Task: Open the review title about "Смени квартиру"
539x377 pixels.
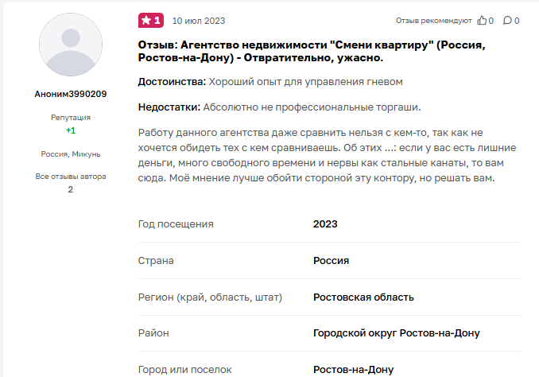Action: click(312, 52)
